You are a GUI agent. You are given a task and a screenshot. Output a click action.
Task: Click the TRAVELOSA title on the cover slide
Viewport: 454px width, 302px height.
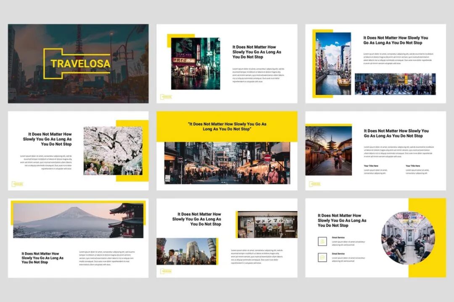coord(80,64)
